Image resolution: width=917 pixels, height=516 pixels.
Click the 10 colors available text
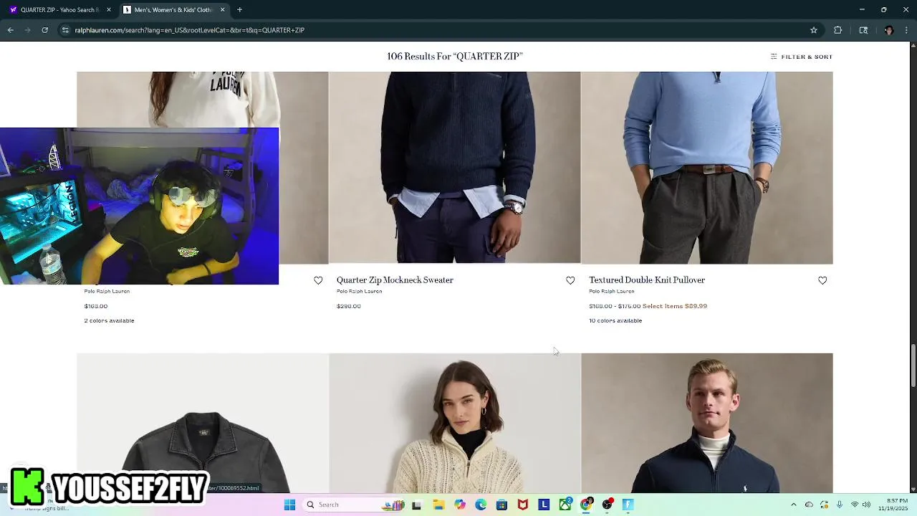tap(615, 320)
